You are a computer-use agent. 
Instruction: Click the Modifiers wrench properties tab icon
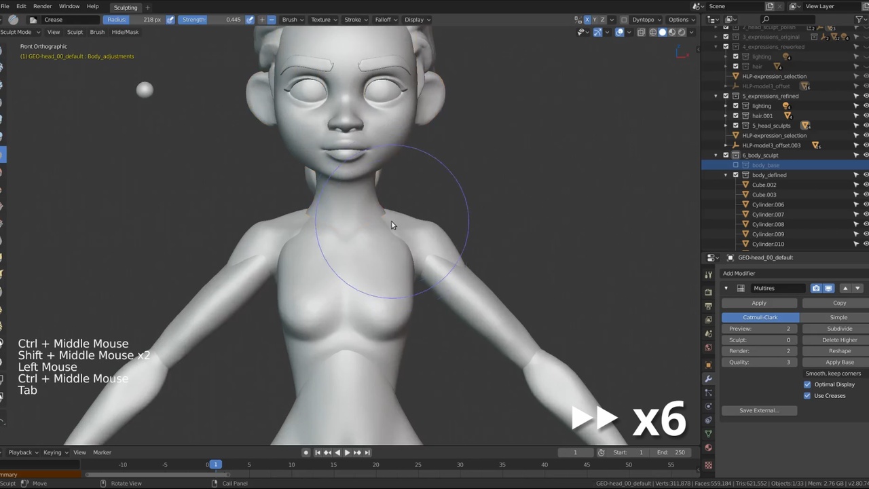[709, 378]
